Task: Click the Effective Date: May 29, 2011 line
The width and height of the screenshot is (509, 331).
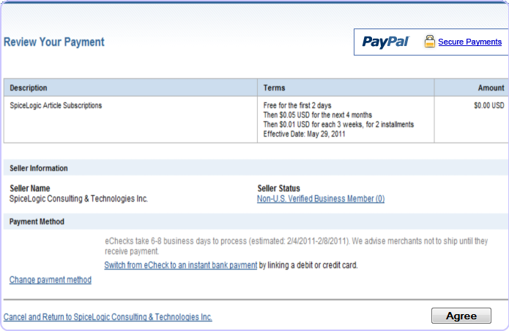Action: pos(305,134)
